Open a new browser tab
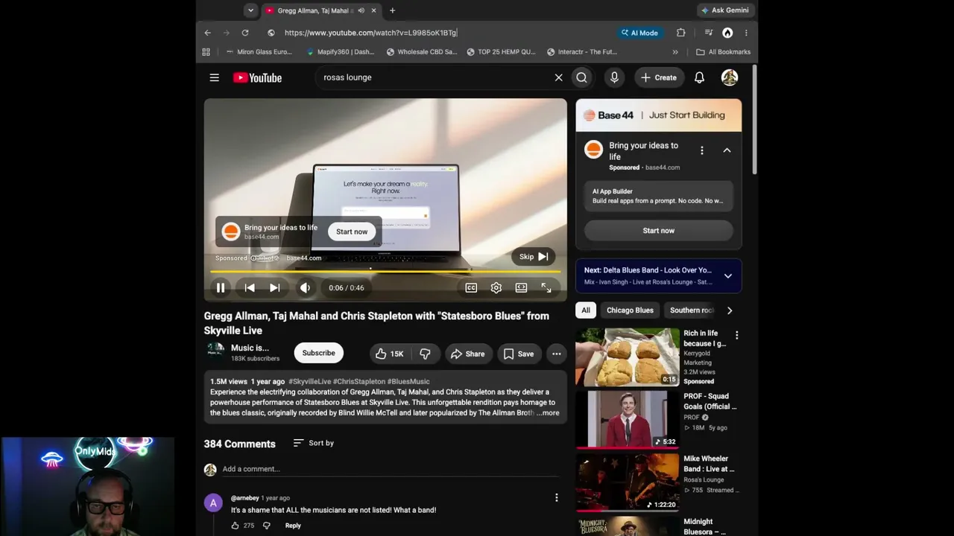The height and width of the screenshot is (536, 954). pyautogui.click(x=392, y=10)
